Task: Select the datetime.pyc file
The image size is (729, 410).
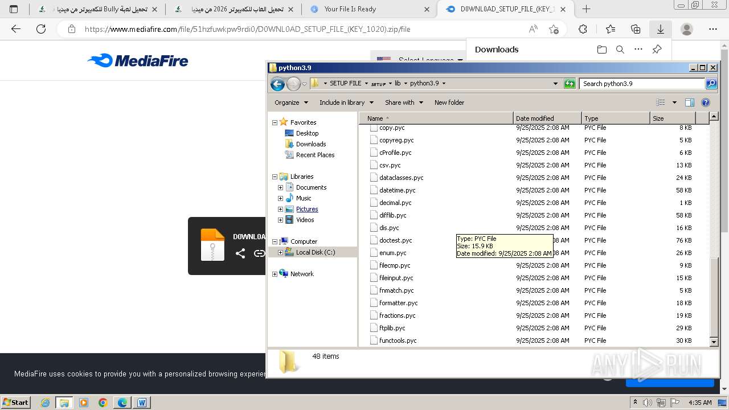Action: click(x=397, y=190)
